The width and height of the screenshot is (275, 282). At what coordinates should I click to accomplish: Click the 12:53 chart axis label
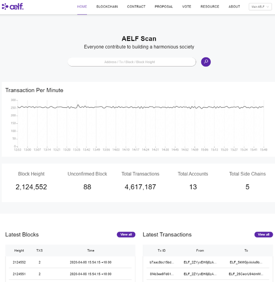(x=18, y=150)
